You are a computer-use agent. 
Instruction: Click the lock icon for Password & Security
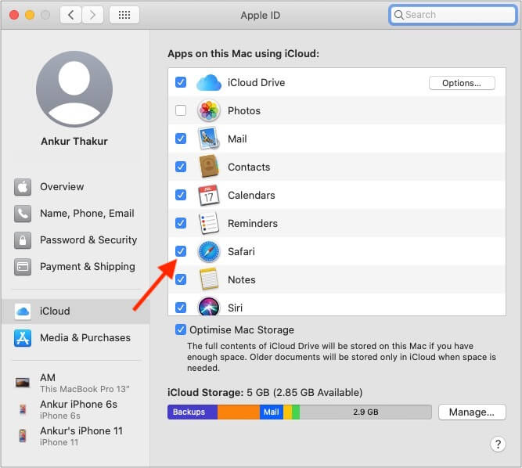pyautogui.click(x=23, y=240)
